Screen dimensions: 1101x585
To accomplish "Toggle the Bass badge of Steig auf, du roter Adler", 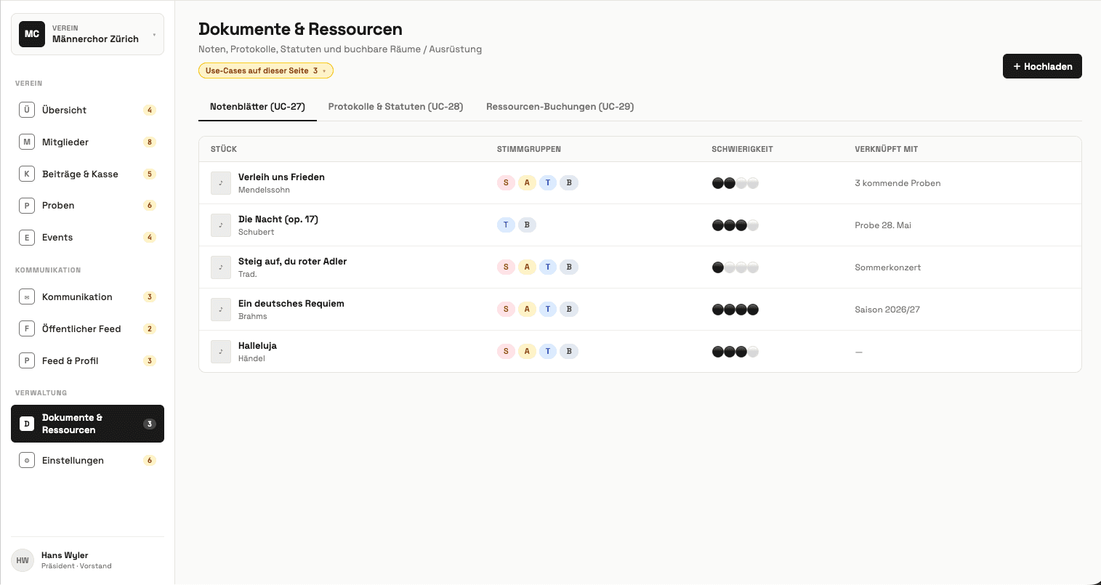I will pyautogui.click(x=569, y=267).
